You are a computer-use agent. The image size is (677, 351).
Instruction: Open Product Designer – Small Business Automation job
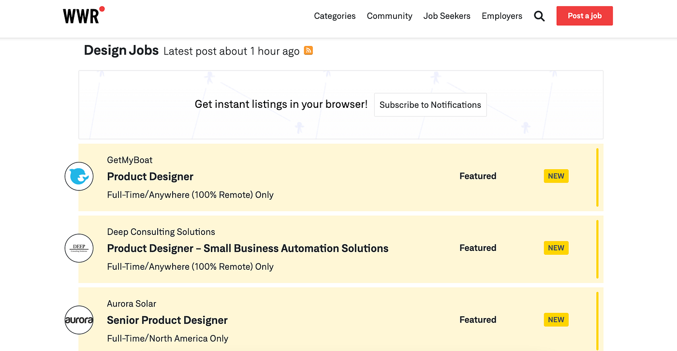pos(248,249)
